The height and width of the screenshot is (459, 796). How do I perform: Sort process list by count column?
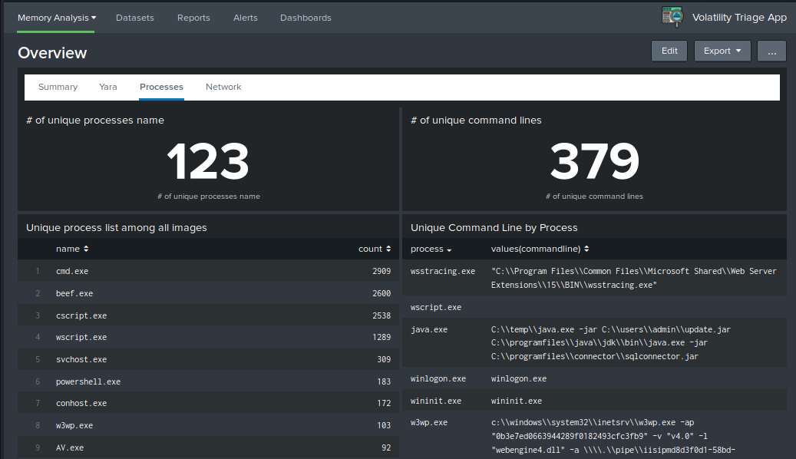point(375,249)
